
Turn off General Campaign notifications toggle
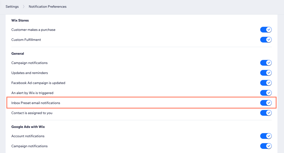(x=266, y=63)
